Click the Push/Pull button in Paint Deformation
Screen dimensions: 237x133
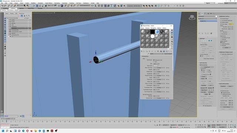(x=223, y=86)
